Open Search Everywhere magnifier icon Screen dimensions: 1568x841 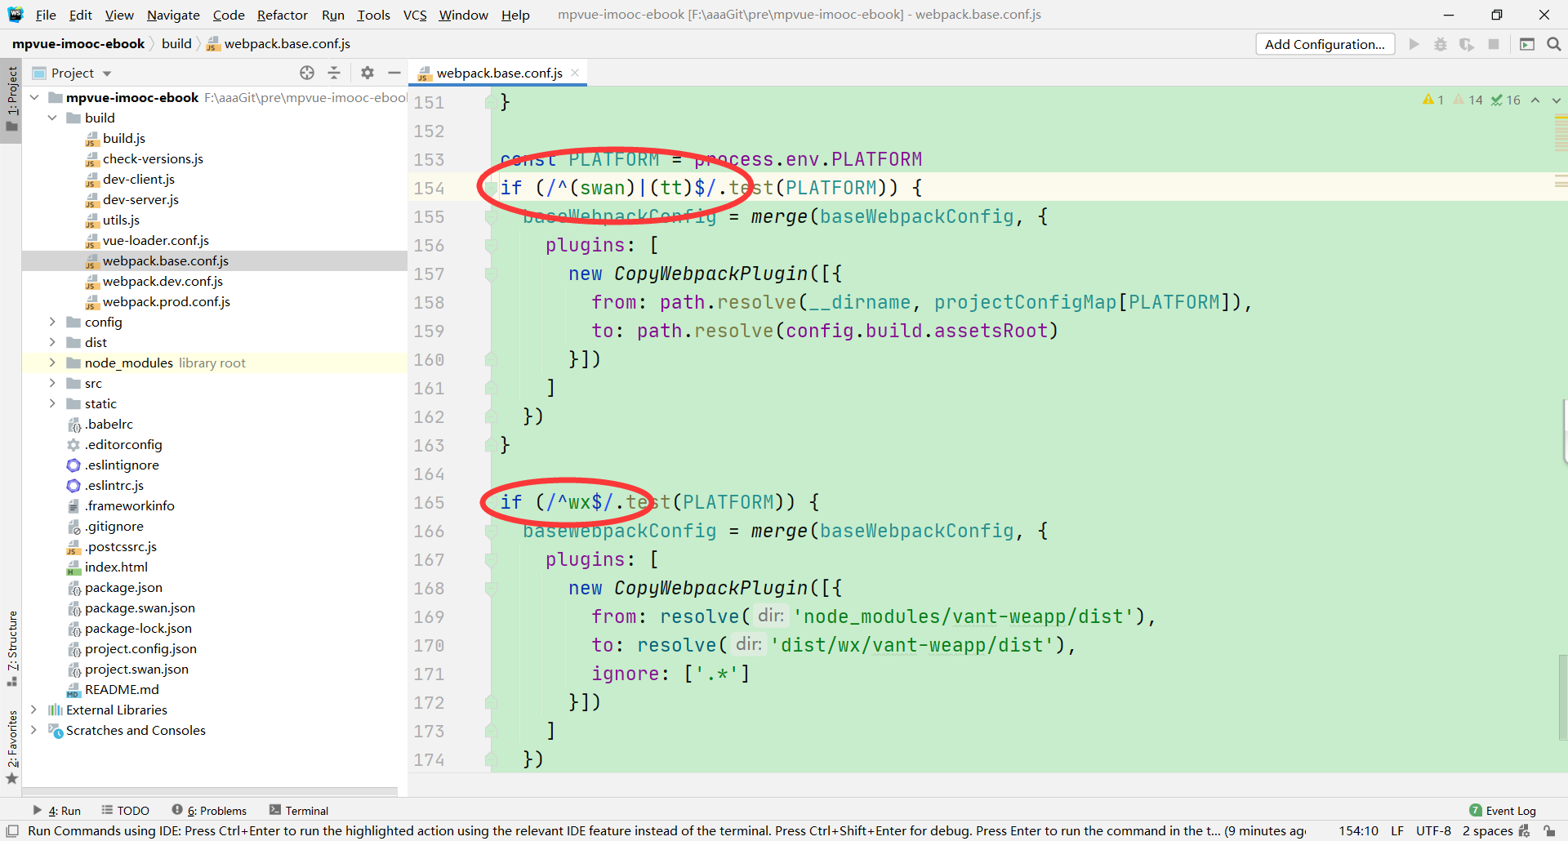[x=1553, y=44]
